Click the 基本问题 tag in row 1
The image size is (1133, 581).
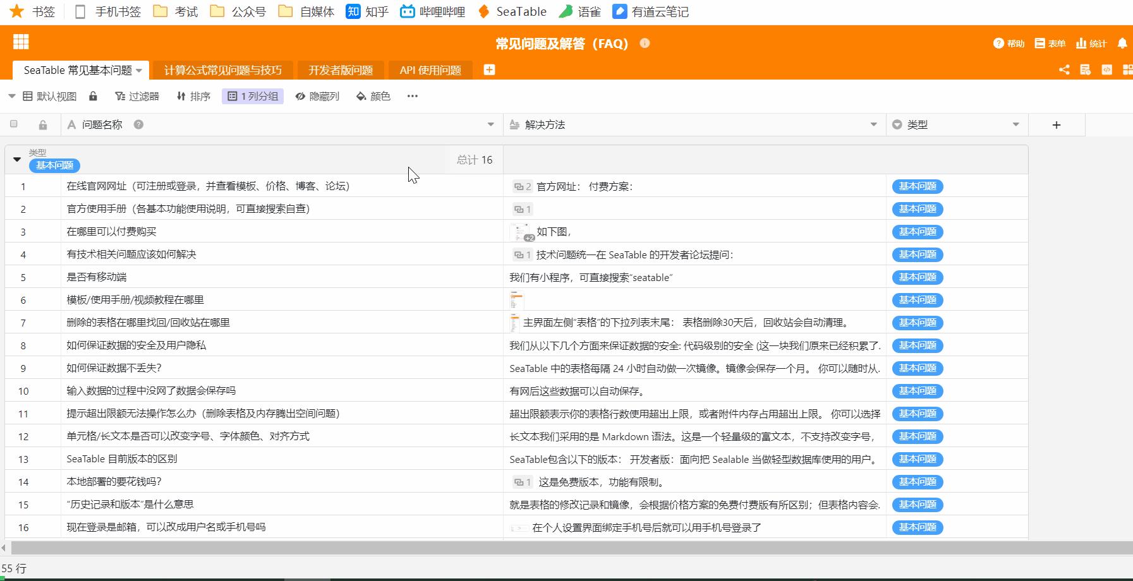pos(918,186)
